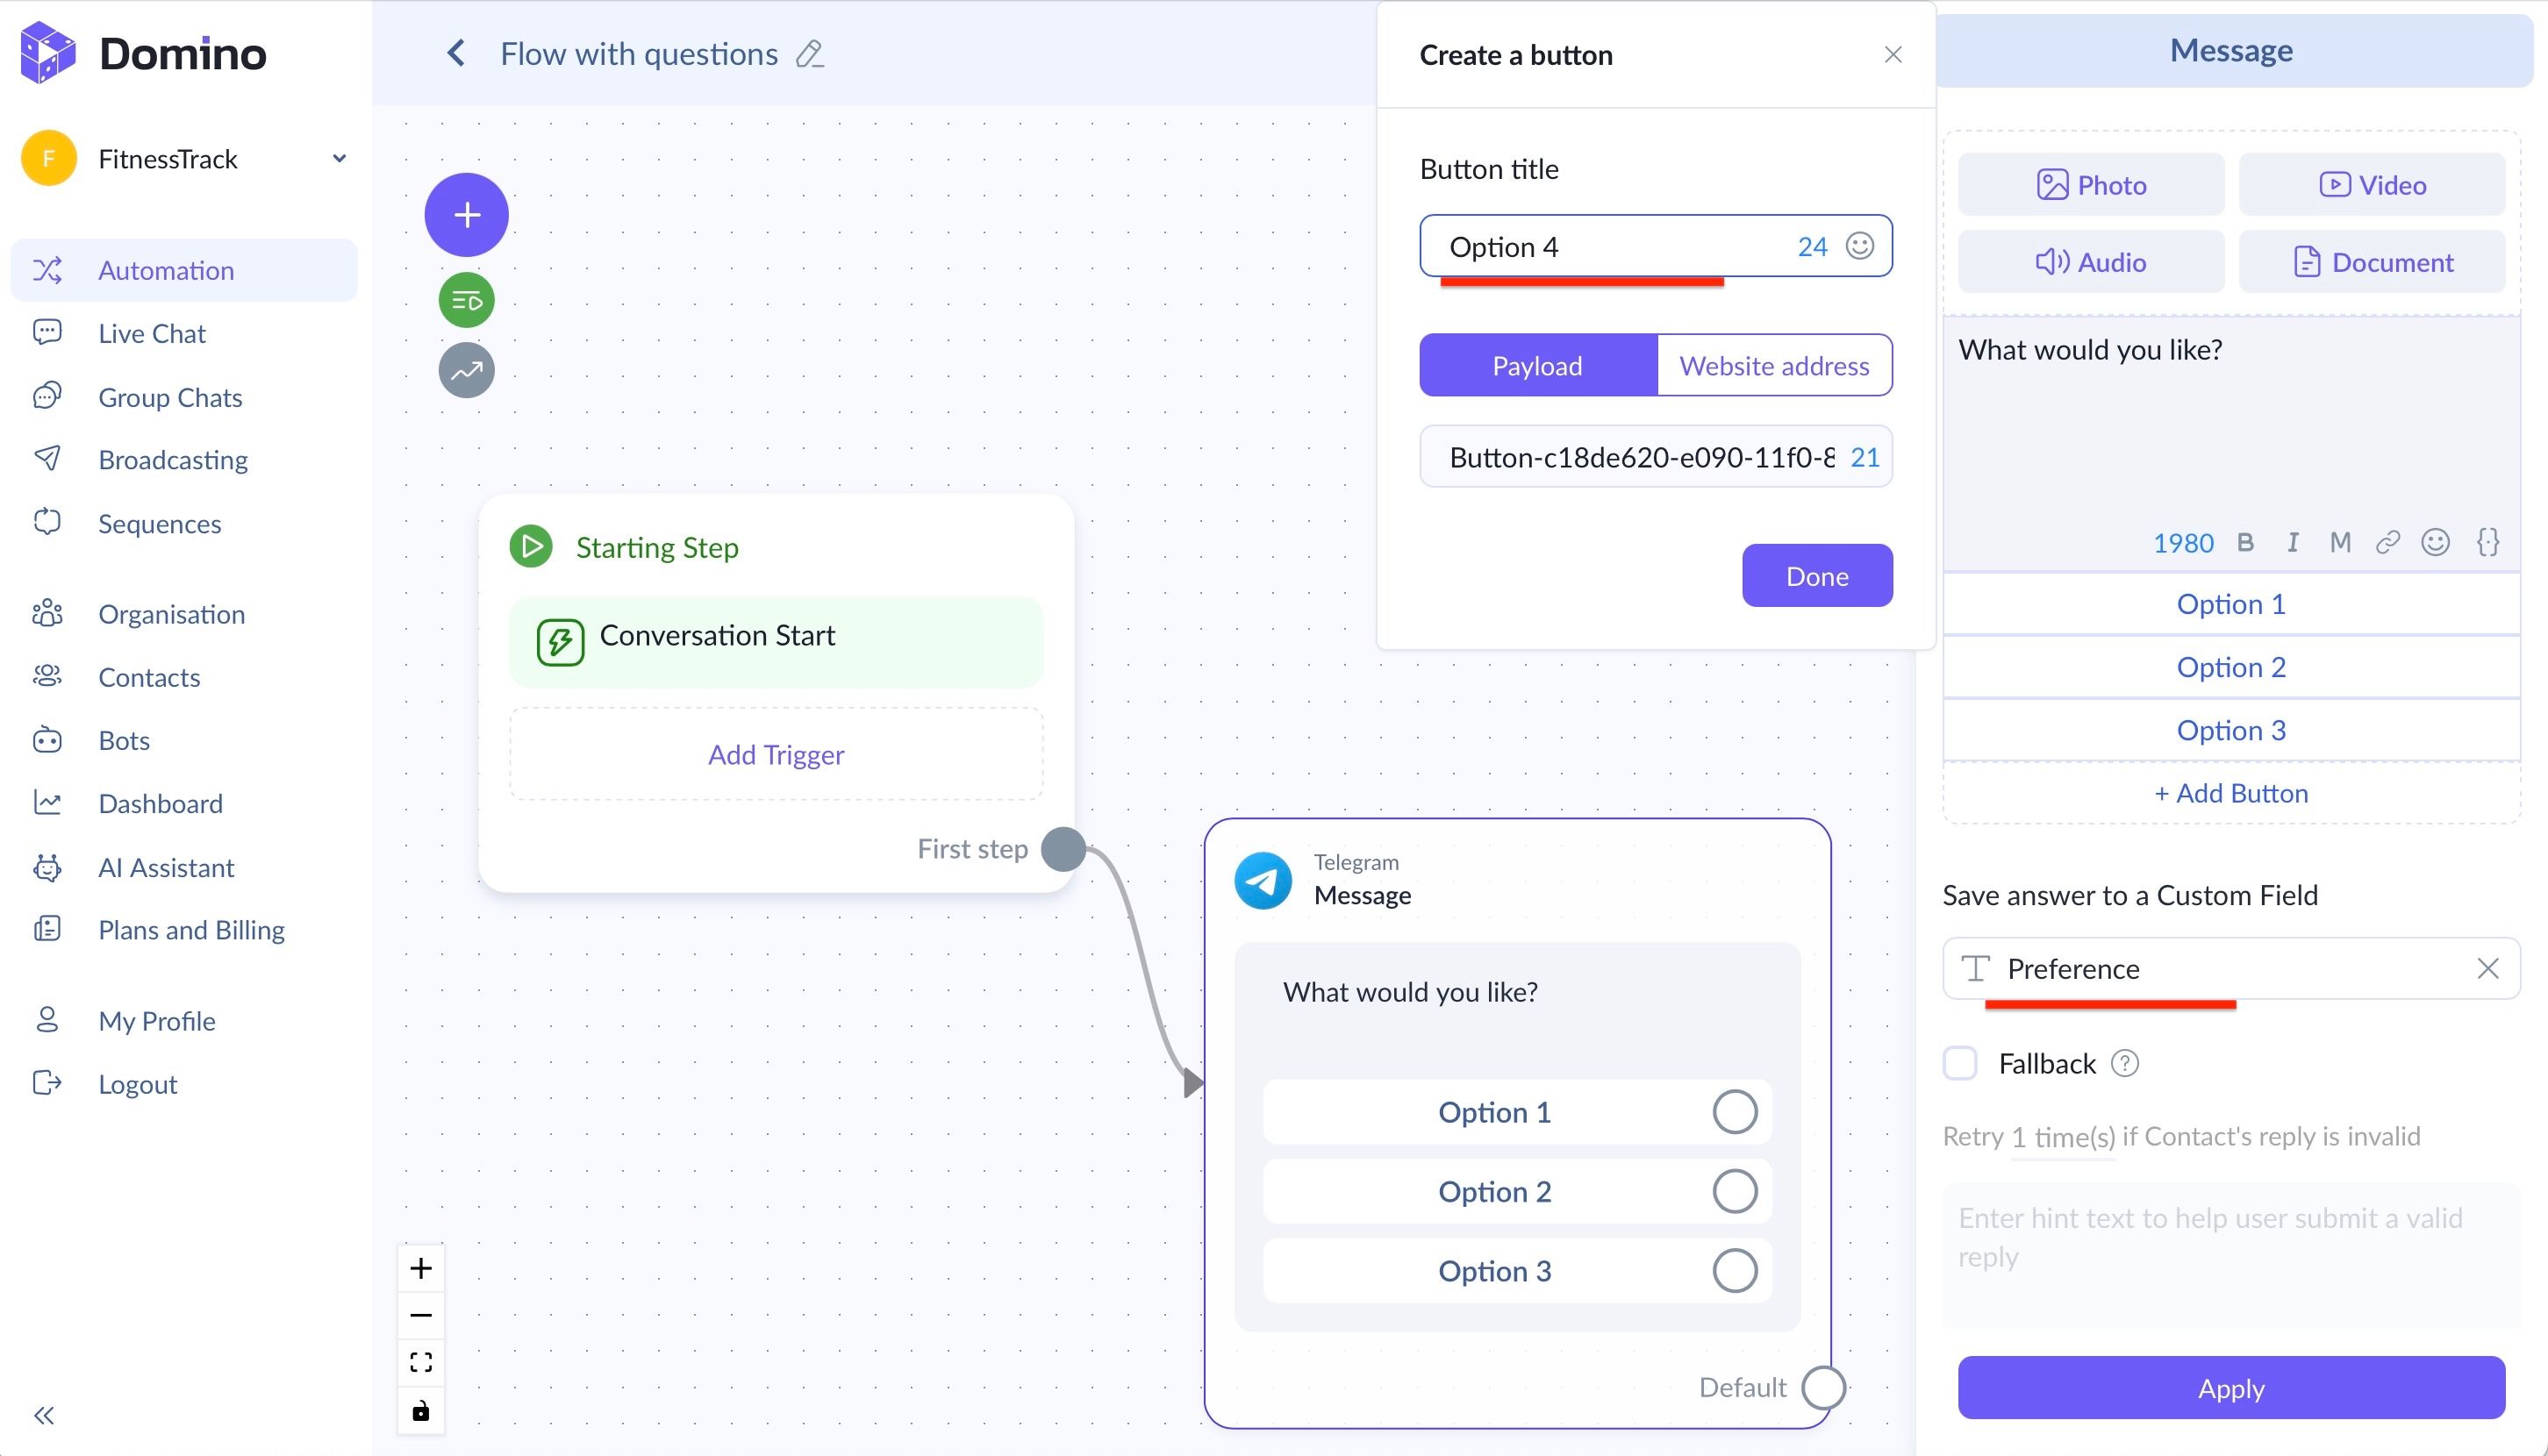
Task: Collapse the sidebar with double chevron
Action: pos(44,1415)
